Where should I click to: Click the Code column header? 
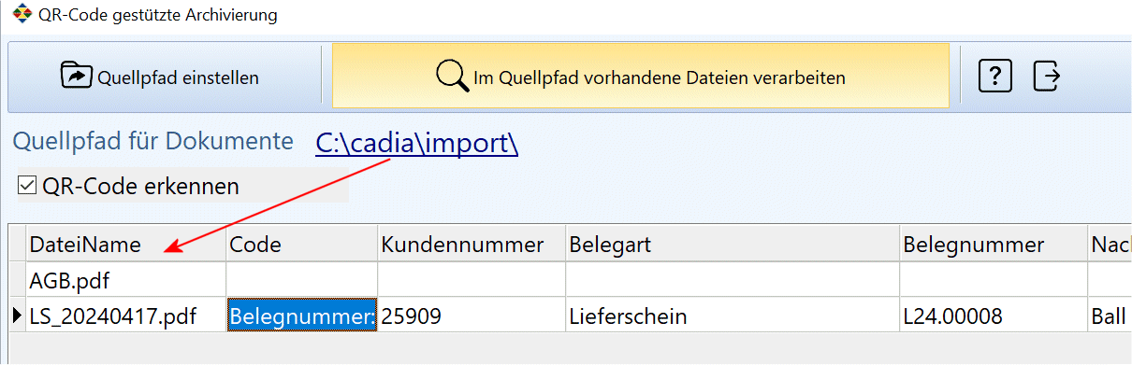(302, 245)
